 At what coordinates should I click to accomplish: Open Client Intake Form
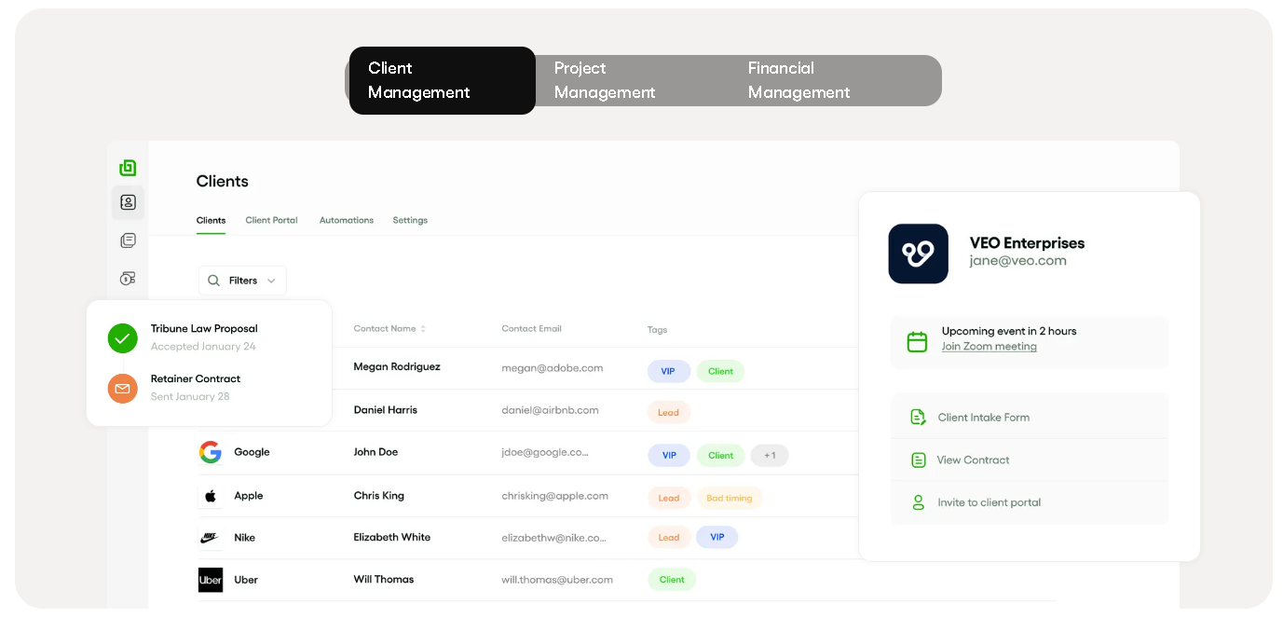1030,418
